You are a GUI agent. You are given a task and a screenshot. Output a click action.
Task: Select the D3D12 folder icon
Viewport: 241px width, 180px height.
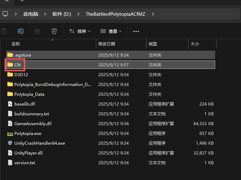click(10, 74)
